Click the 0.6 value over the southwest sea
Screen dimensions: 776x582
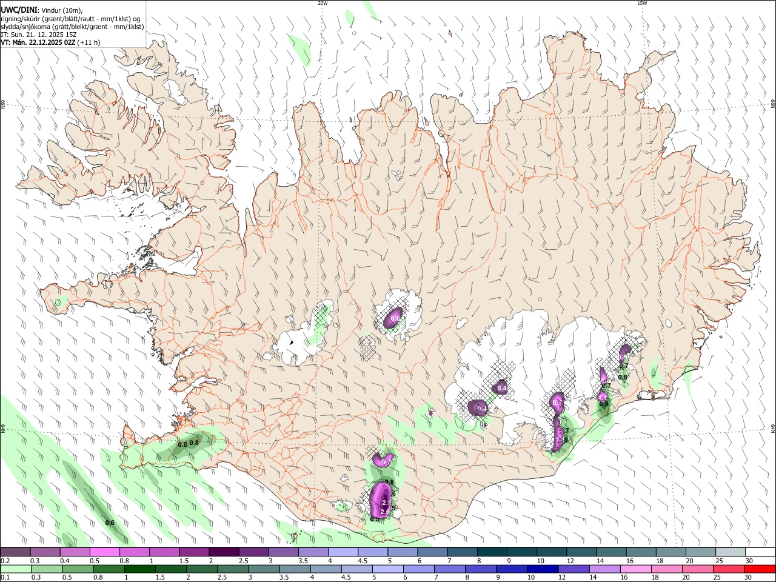click(110, 523)
